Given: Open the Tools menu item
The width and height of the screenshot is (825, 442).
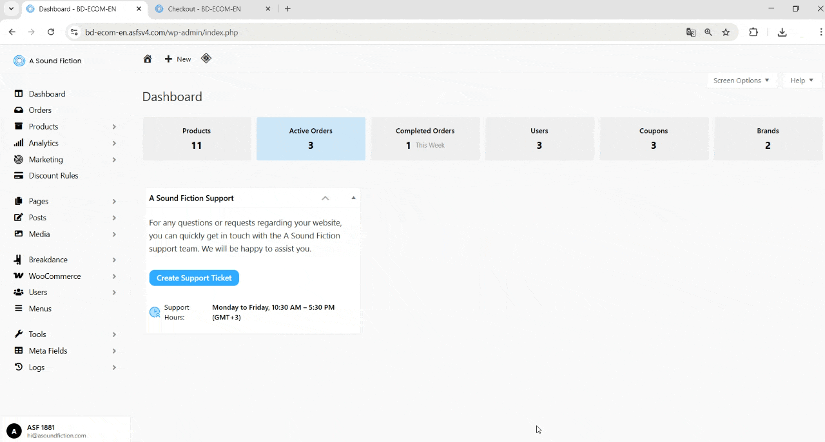Looking at the screenshot, I should point(37,334).
